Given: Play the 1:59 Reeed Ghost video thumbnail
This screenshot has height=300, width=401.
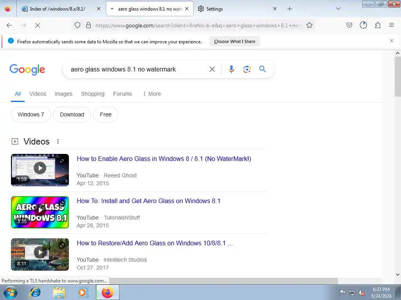Looking at the screenshot, I should pos(40,170).
